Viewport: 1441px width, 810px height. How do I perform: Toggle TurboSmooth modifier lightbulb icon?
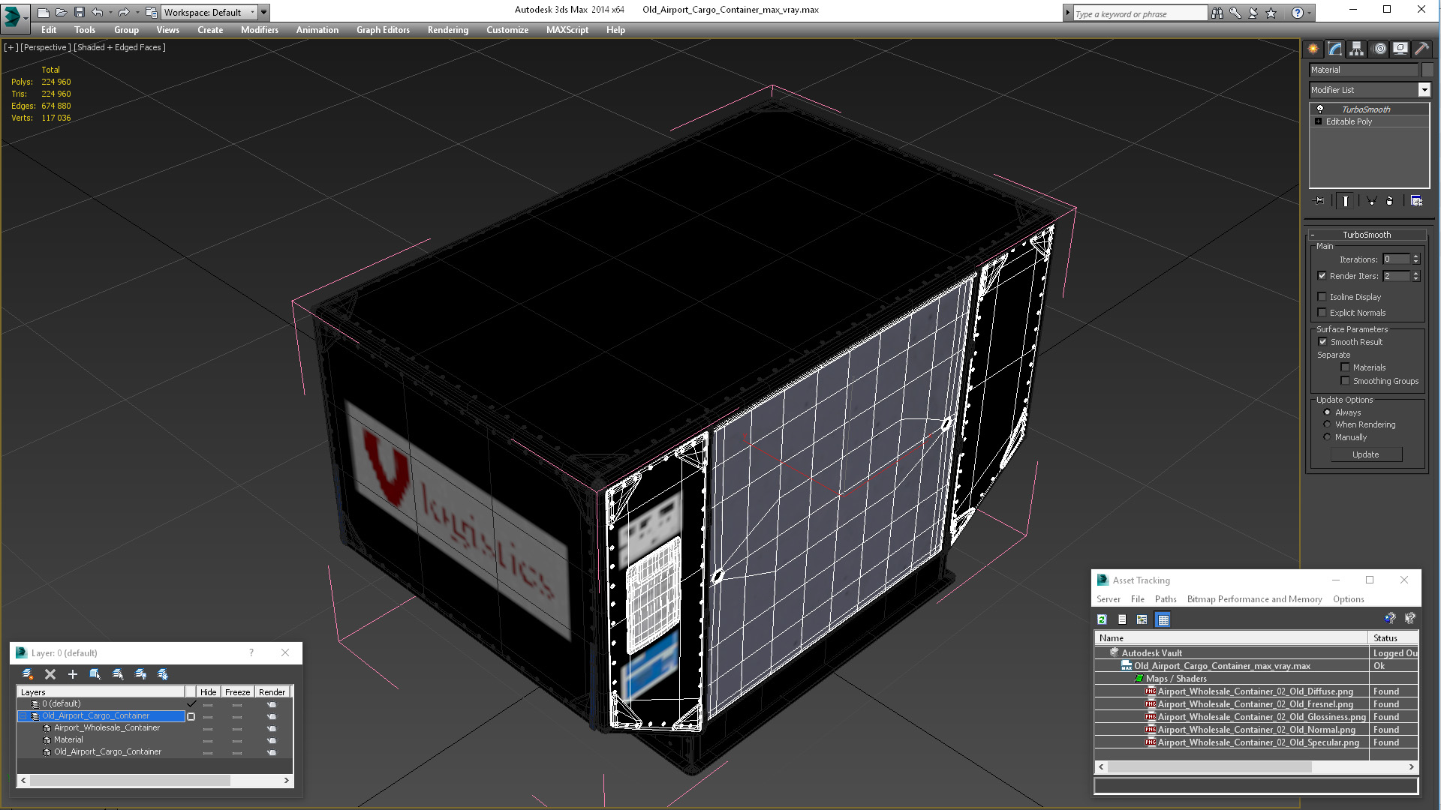pyautogui.click(x=1320, y=109)
